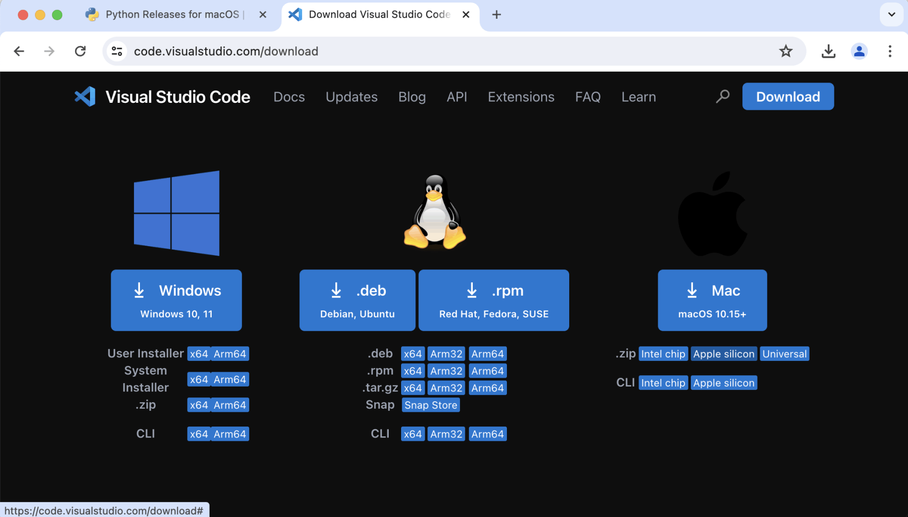This screenshot has width=908, height=517.
Task: Select Apple silicon for Mac .zip
Action: [x=723, y=354]
